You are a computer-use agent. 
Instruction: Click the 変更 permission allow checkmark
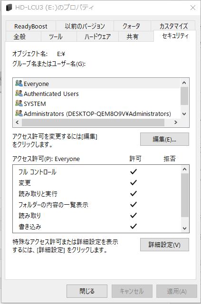coord(134,182)
